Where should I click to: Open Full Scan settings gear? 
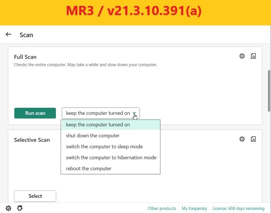pos(242,56)
